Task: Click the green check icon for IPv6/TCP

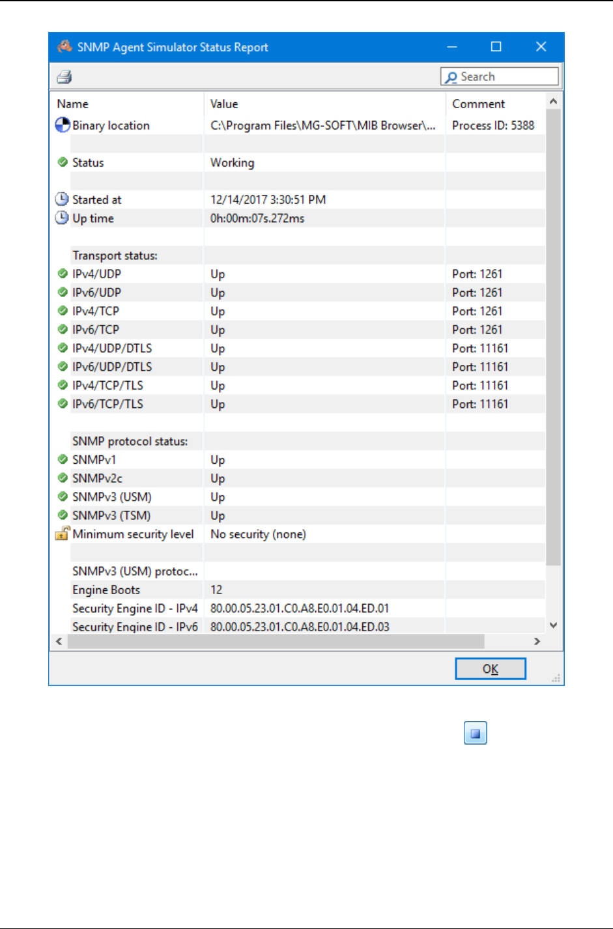Action: click(63, 329)
